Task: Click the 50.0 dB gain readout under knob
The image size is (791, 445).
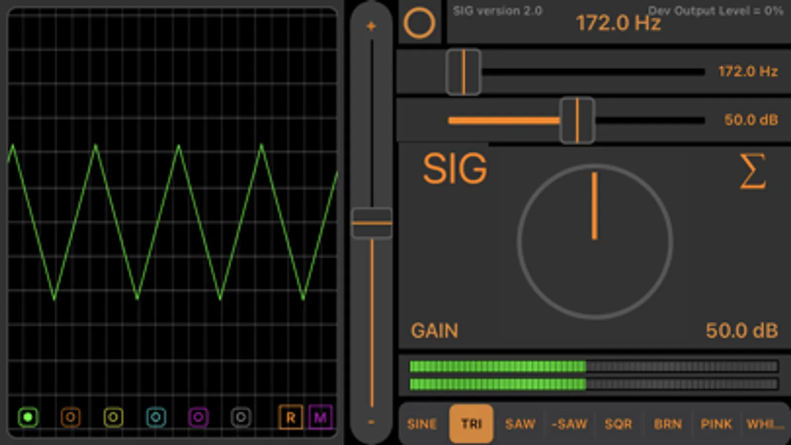Action: [742, 331]
